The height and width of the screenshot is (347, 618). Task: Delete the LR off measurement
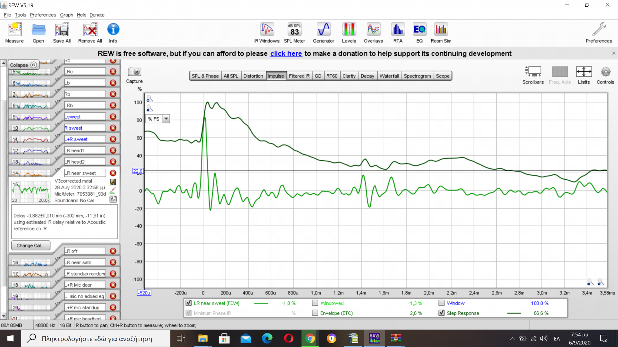point(113,251)
